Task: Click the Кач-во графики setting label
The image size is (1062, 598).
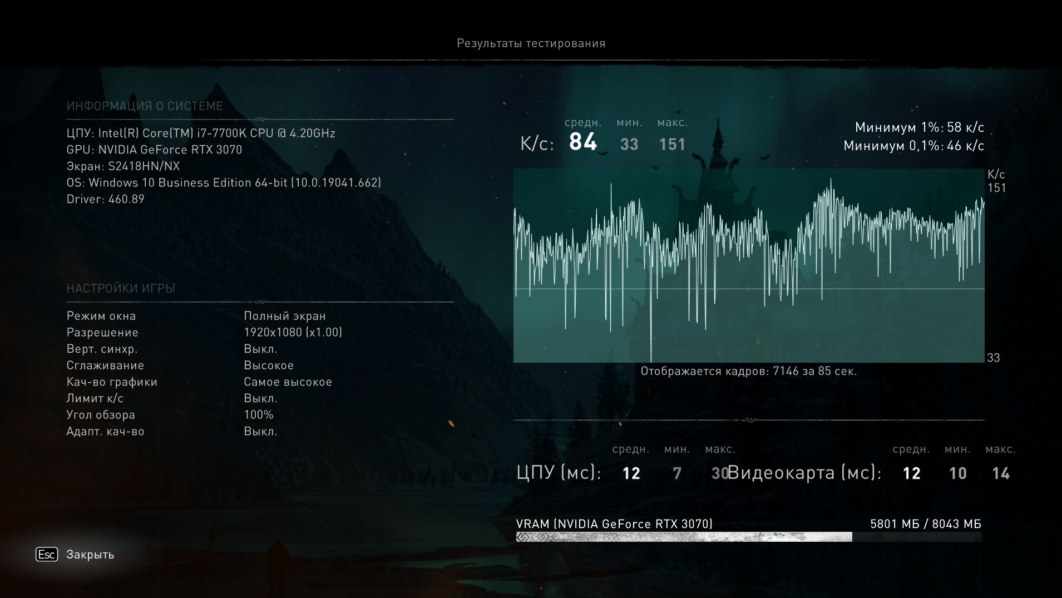Action: [x=112, y=382]
